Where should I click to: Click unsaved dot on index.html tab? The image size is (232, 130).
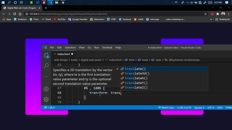pos(72,54)
